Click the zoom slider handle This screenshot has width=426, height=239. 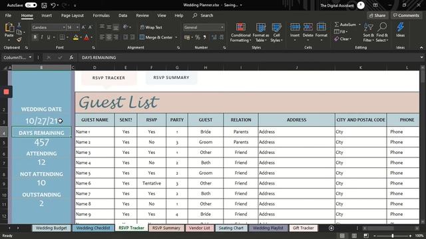coord(393,236)
